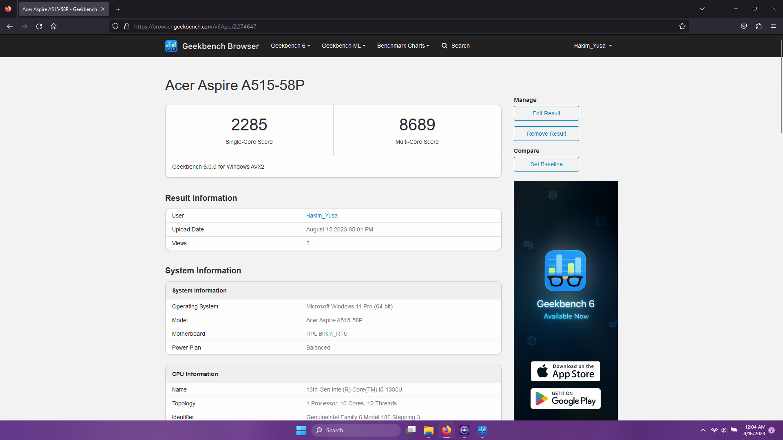Select the 1 Processor, 10 Cores topology value

[352, 404]
